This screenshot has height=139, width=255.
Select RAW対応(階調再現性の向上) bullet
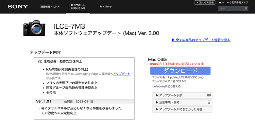point(67,69)
